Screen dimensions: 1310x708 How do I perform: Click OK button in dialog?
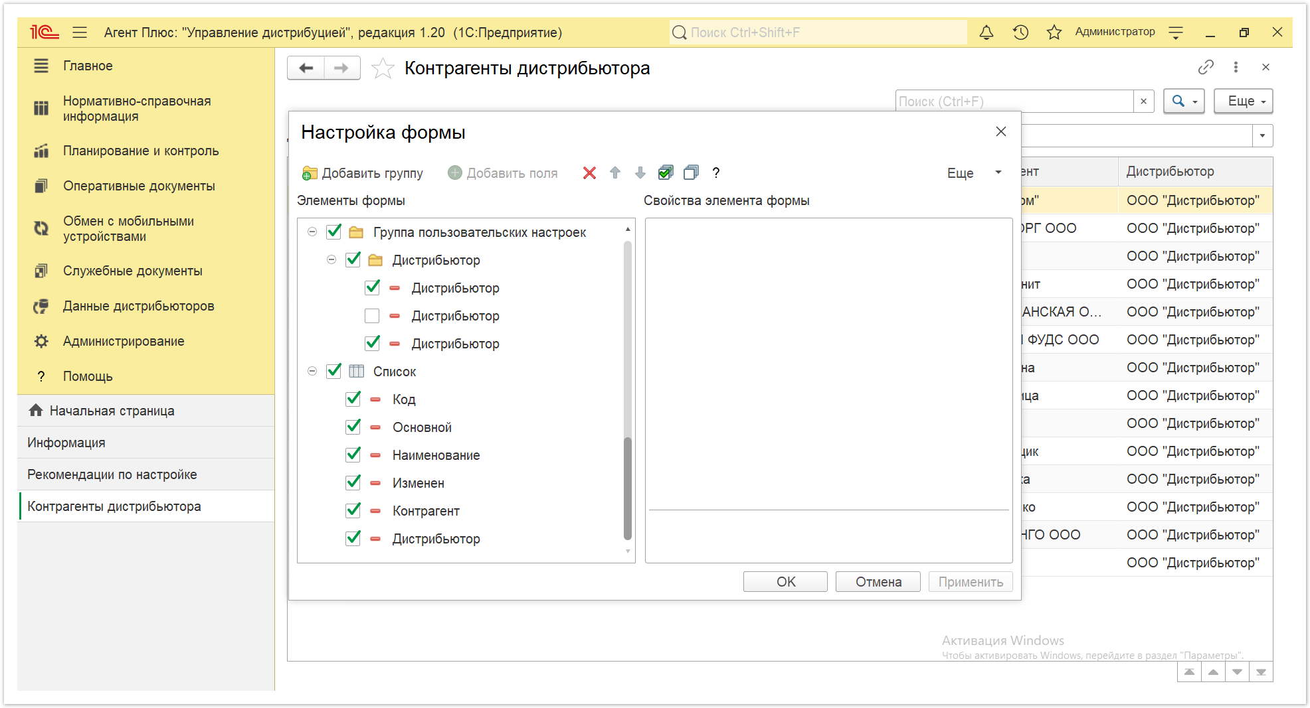[785, 582]
